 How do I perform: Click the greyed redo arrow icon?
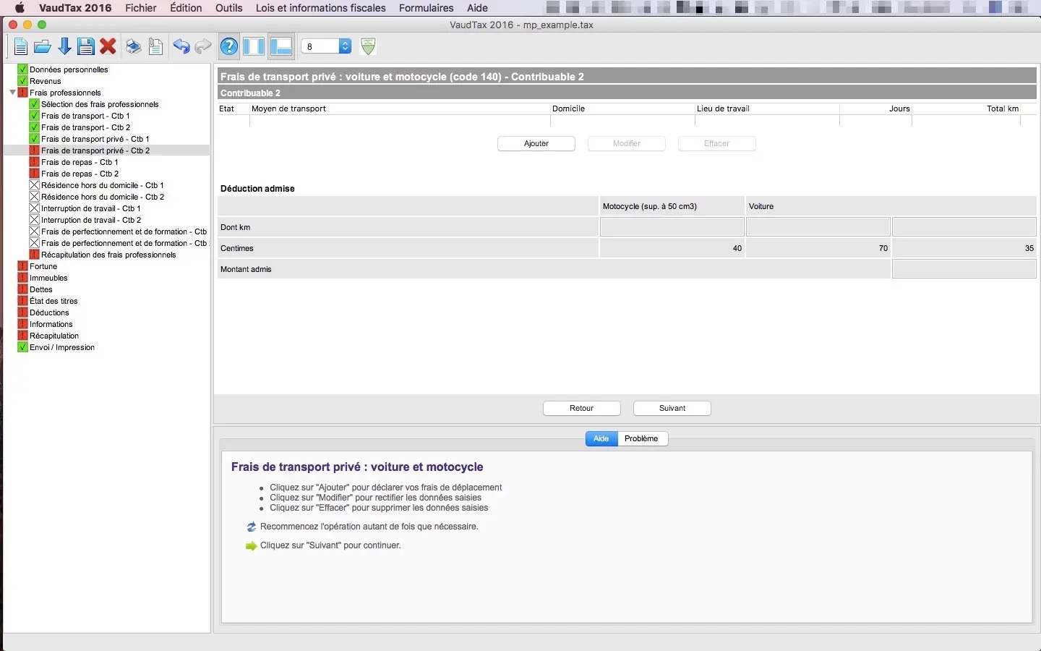coord(203,47)
